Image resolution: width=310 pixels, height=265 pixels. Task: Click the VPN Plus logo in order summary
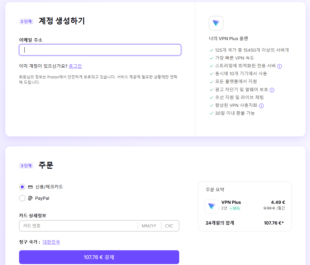pos(212,206)
